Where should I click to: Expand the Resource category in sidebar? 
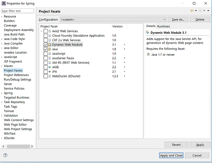point(2,16)
